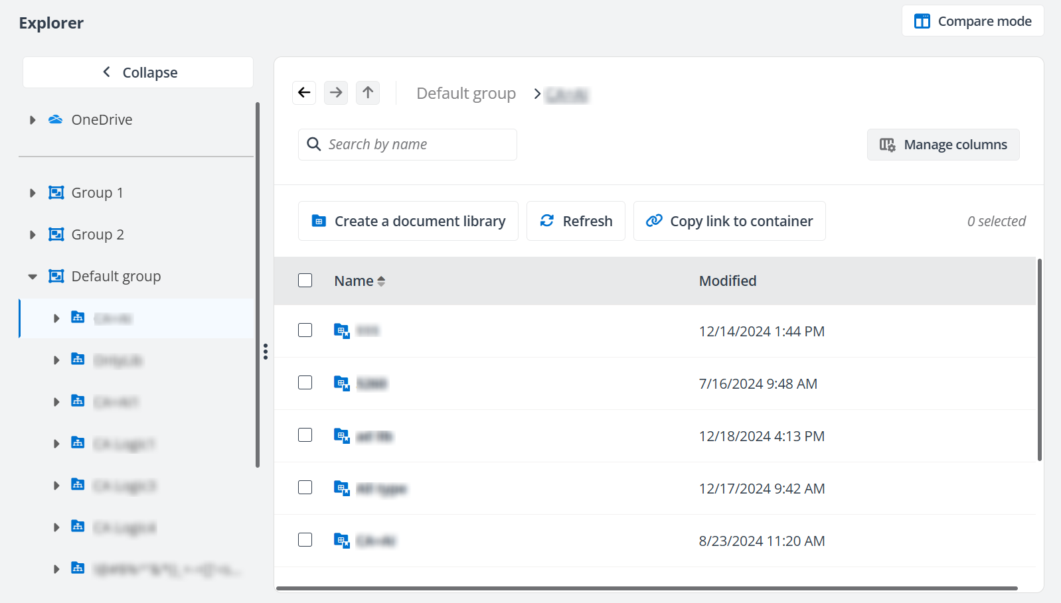Check the row modified 7/16/2024 9:48 AM
1061x603 pixels.
(x=305, y=383)
